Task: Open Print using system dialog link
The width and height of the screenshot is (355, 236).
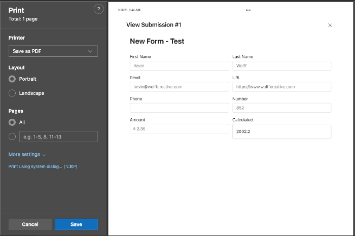Action: pos(43,166)
